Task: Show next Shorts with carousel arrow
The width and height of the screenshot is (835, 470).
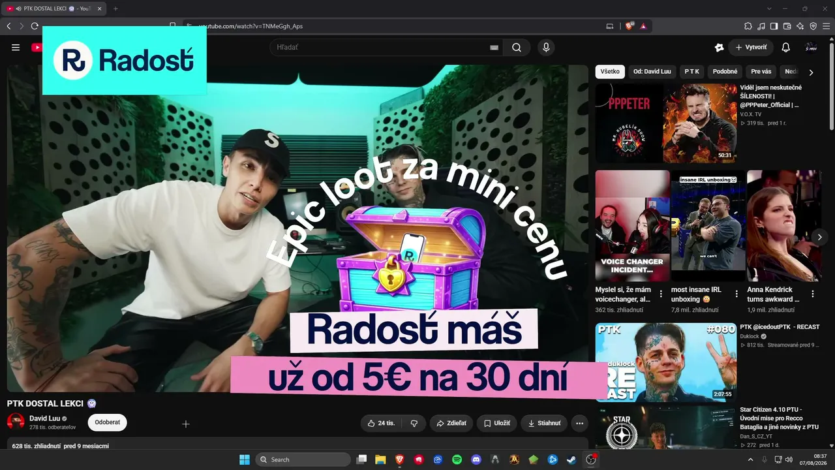Action: click(x=820, y=237)
